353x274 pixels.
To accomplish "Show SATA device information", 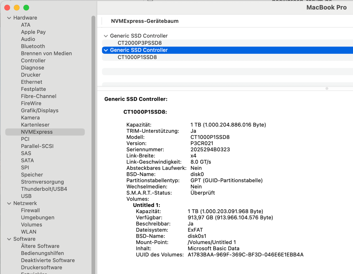I will point(27,161).
